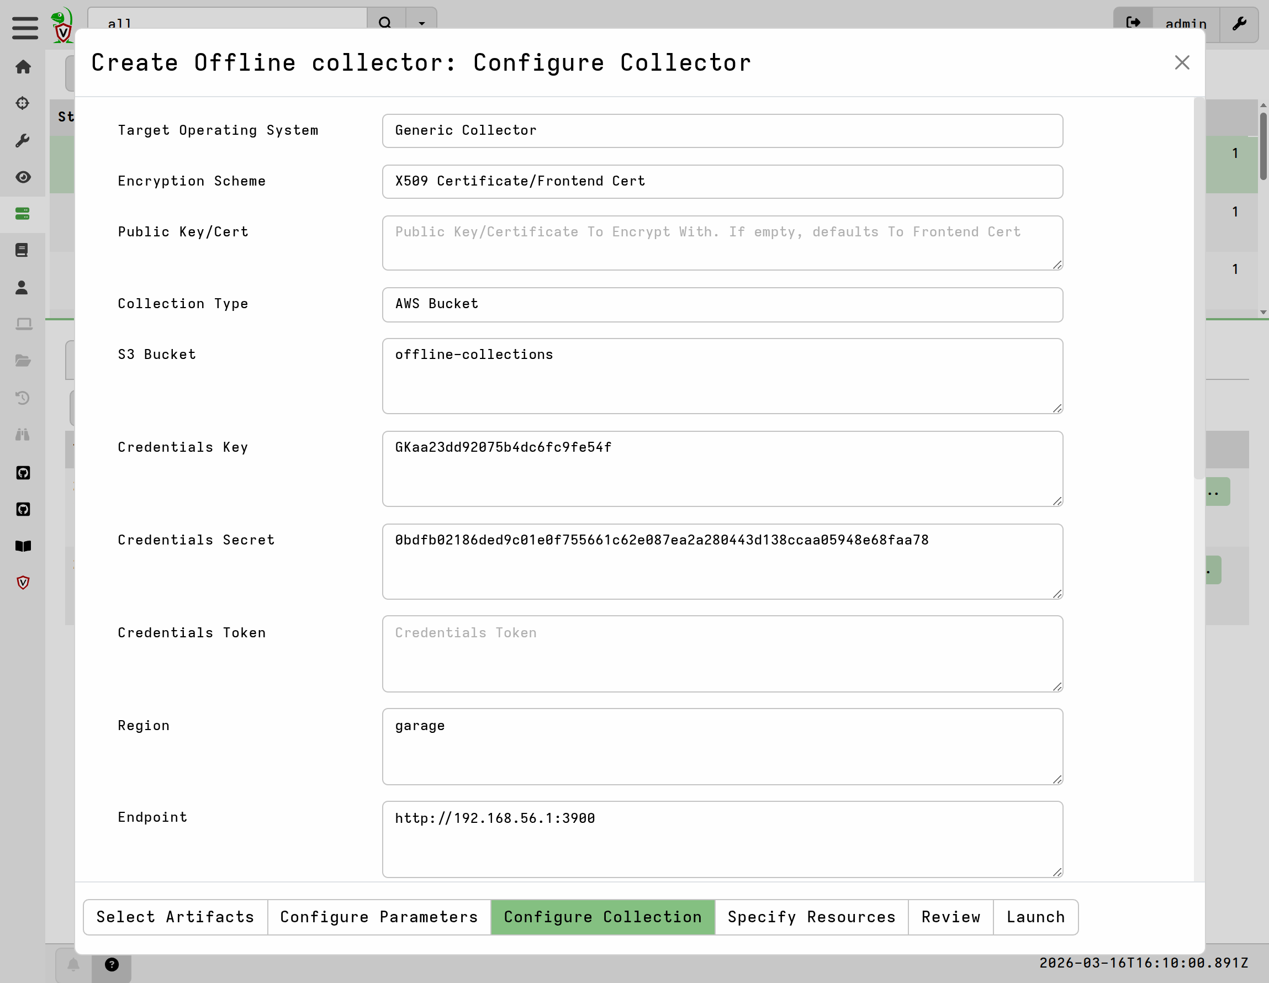Go to the Review step
The image size is (1269, 983).
click(x=951, y=917)
